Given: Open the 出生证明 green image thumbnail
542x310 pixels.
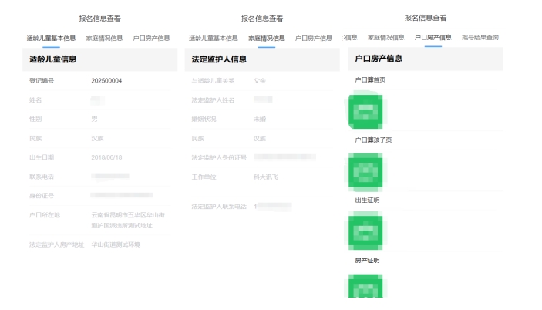Looking at the screenshot, I should pyautogui.click(x=365, y=232).
